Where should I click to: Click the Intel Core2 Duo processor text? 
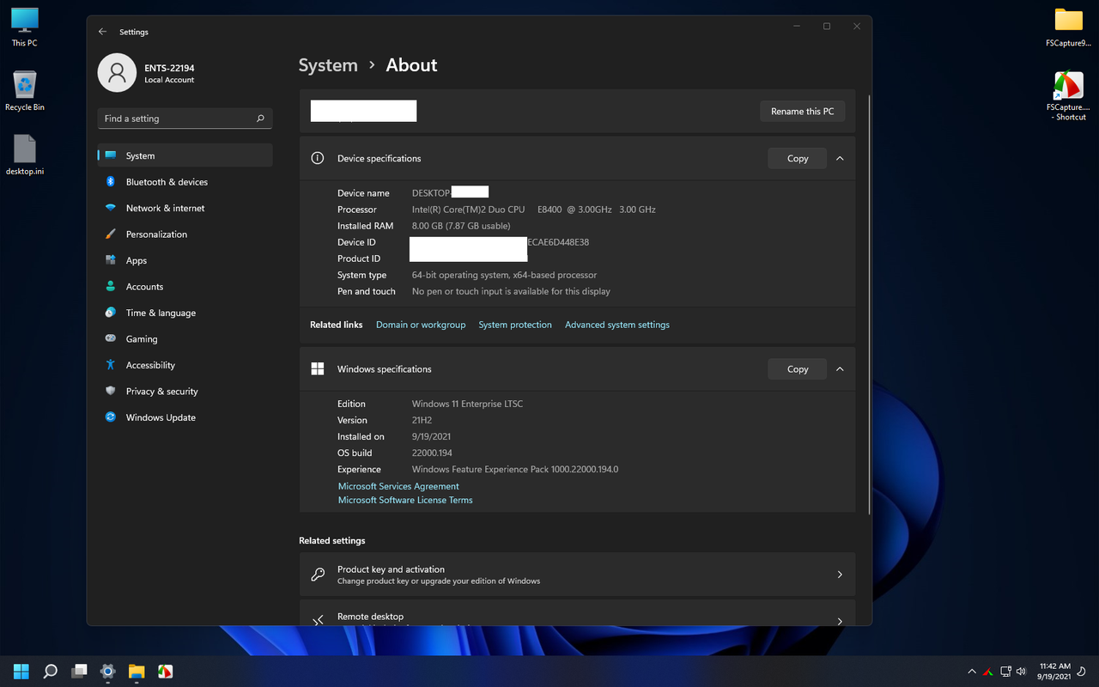[533, 210]
